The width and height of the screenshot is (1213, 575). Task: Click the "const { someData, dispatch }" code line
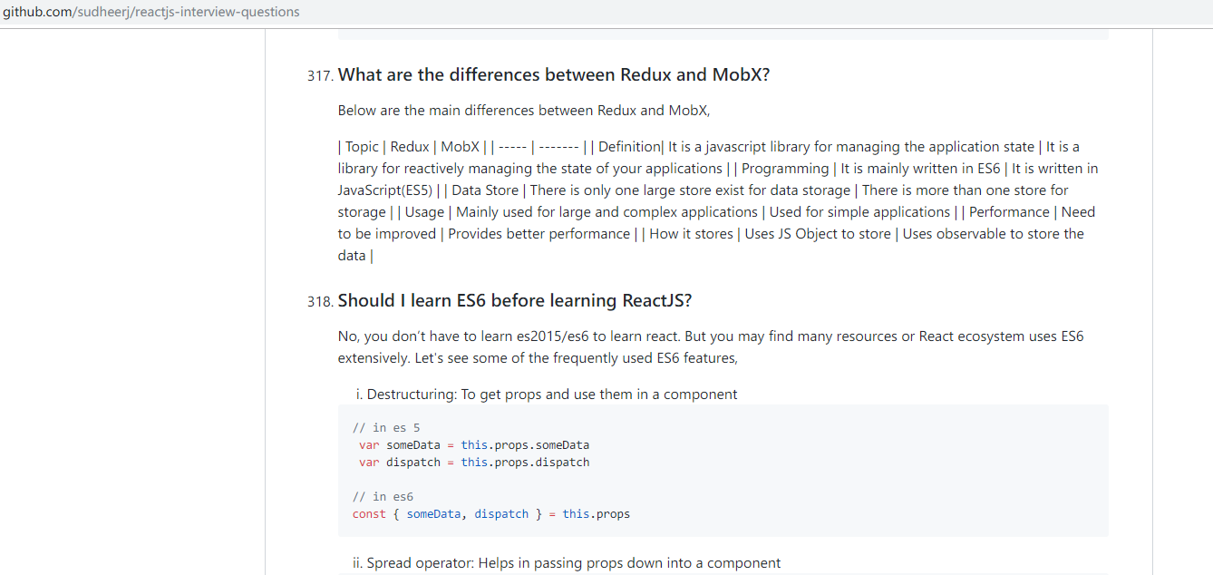[x=490, y=514]
